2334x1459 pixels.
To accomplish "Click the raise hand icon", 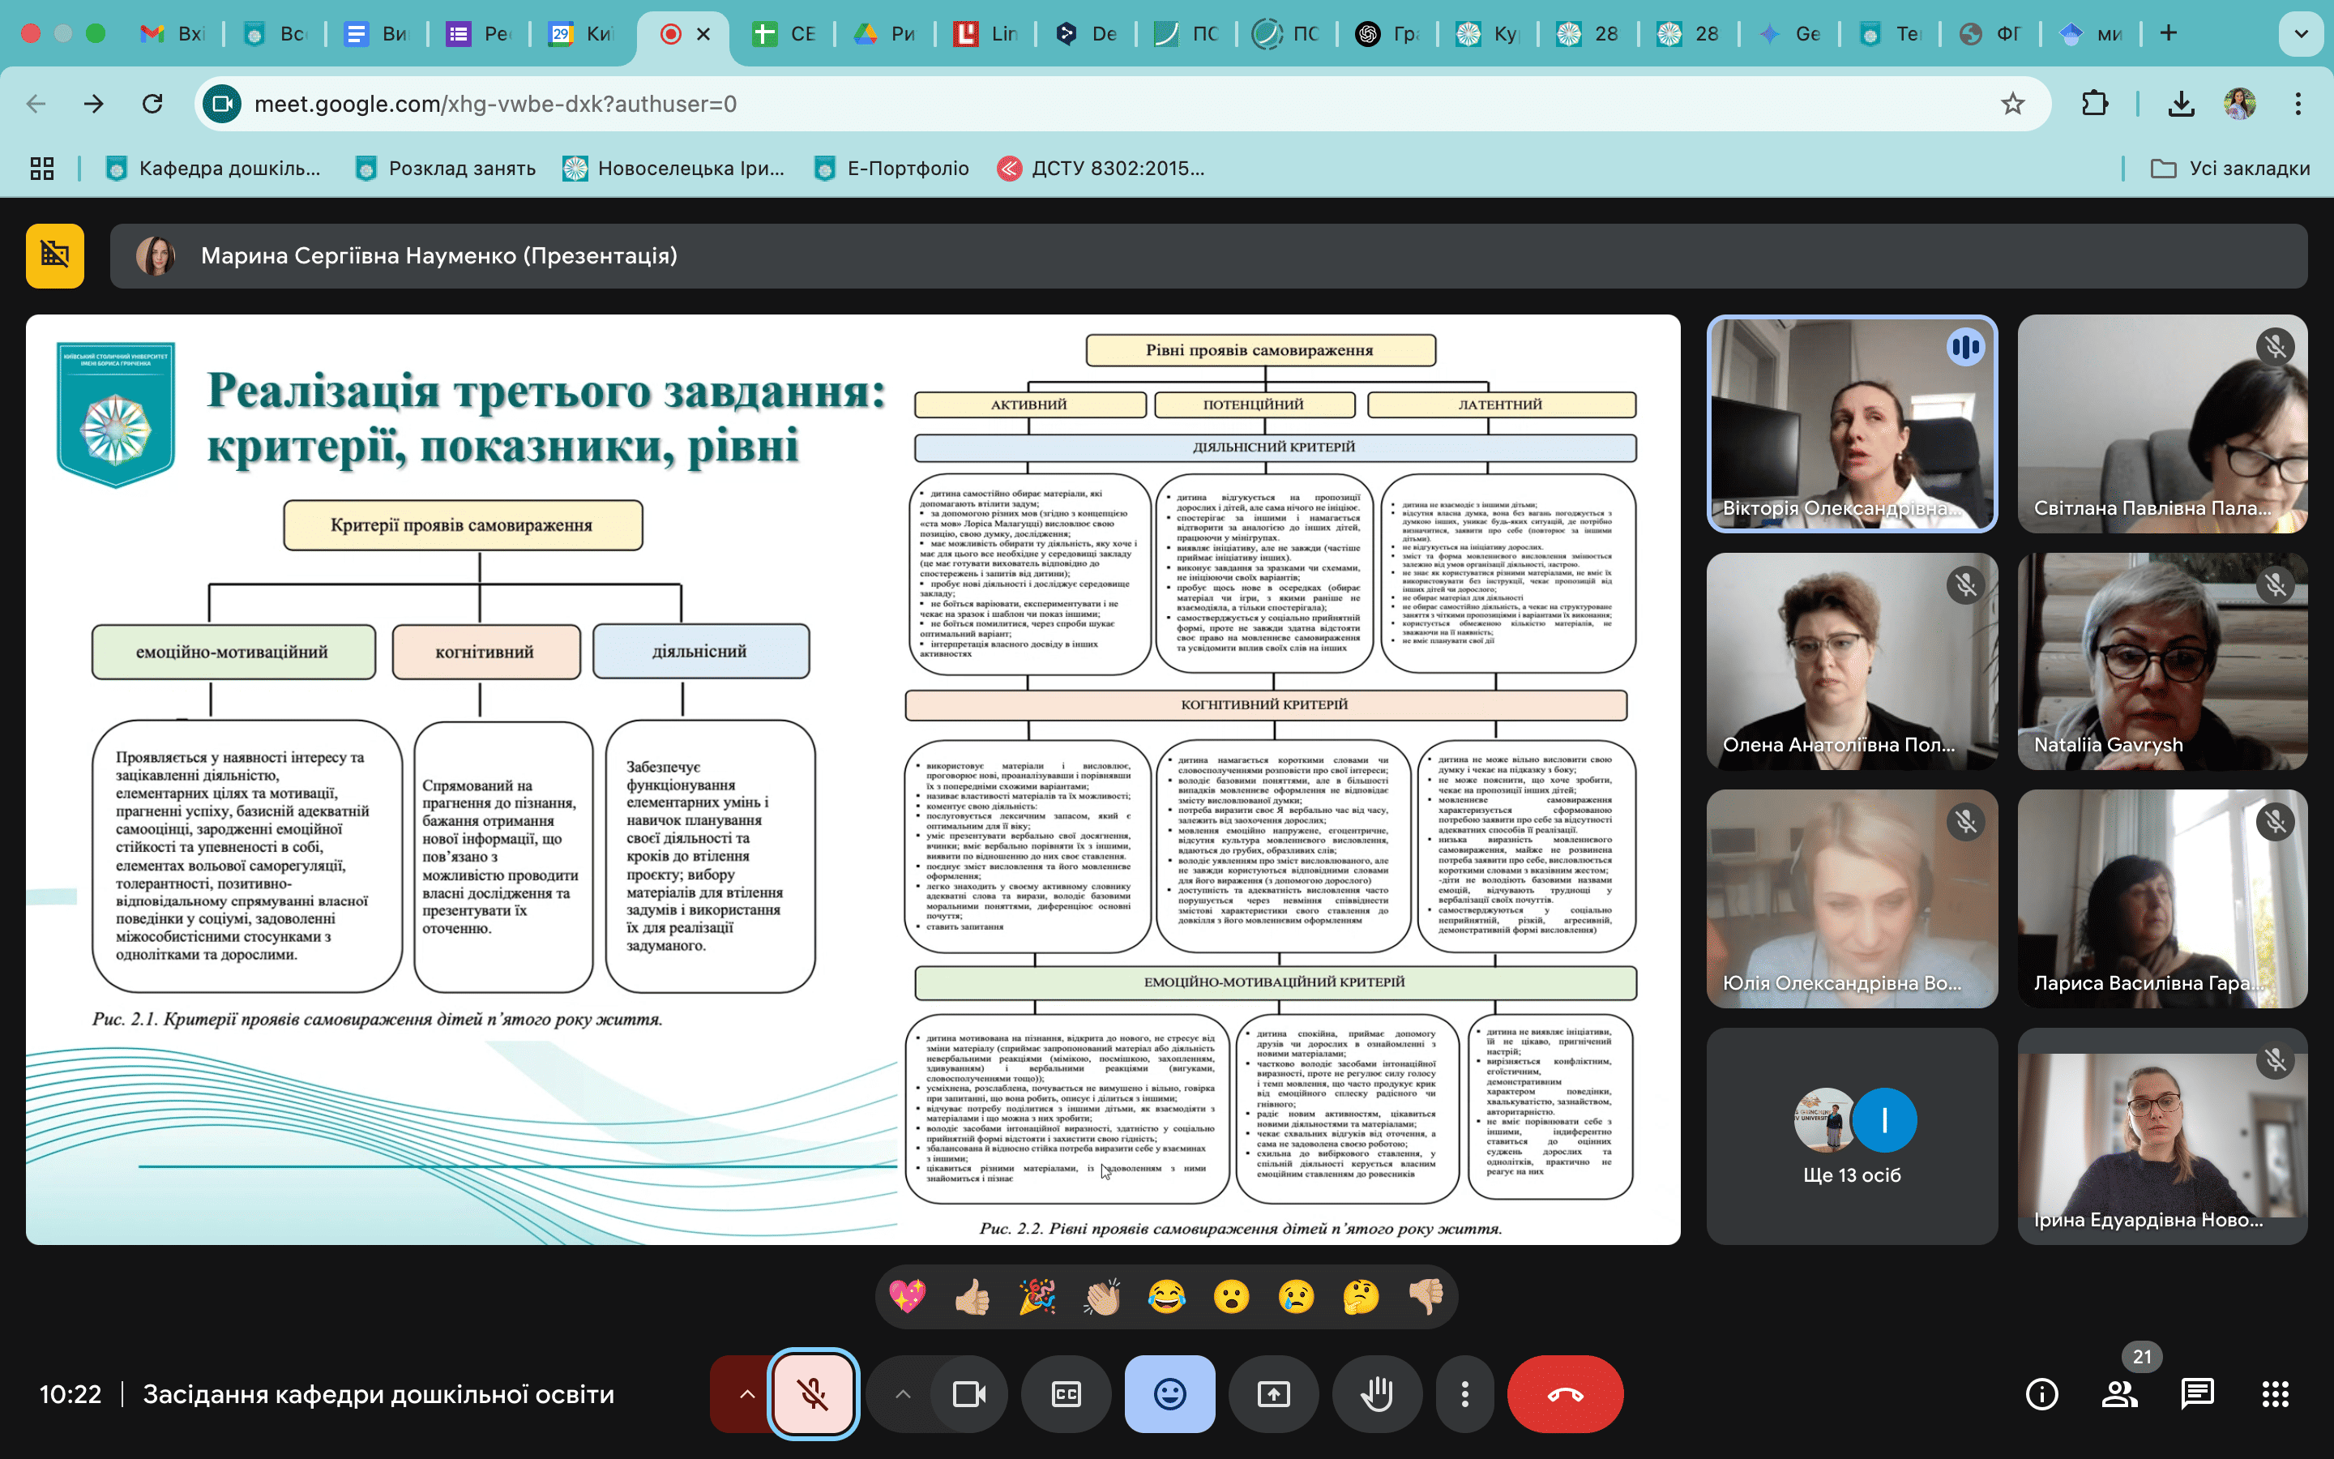I will pyautogui.click(x=1376, y=1394).
